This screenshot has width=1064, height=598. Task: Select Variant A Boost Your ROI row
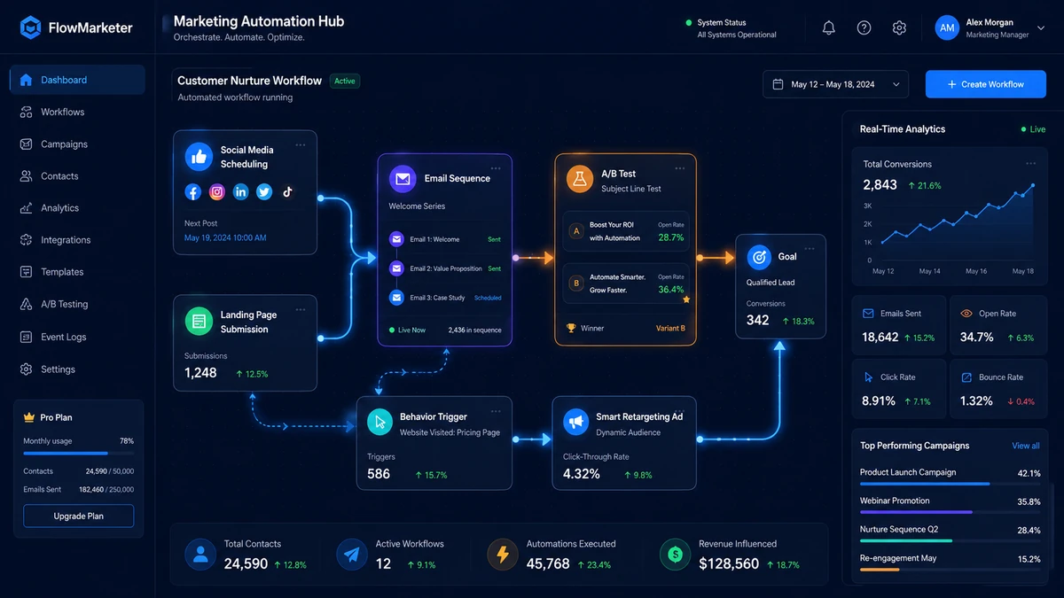pyautogui.click(x=626, y=231)
